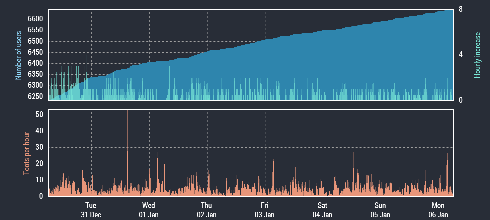Select the 'Thu 02 Jan' date label

(x=207, y=210)
